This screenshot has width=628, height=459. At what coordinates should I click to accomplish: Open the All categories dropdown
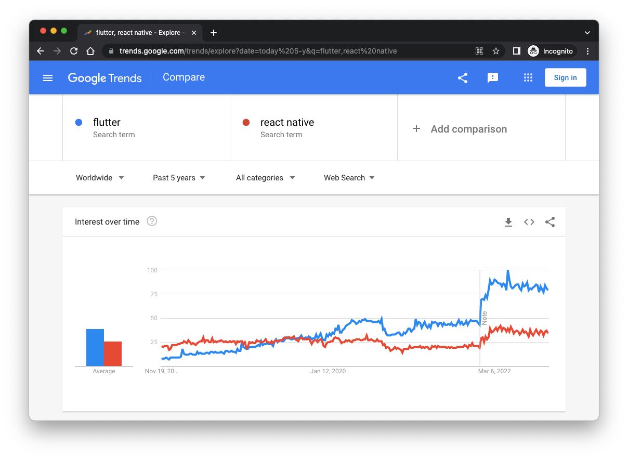265,178
